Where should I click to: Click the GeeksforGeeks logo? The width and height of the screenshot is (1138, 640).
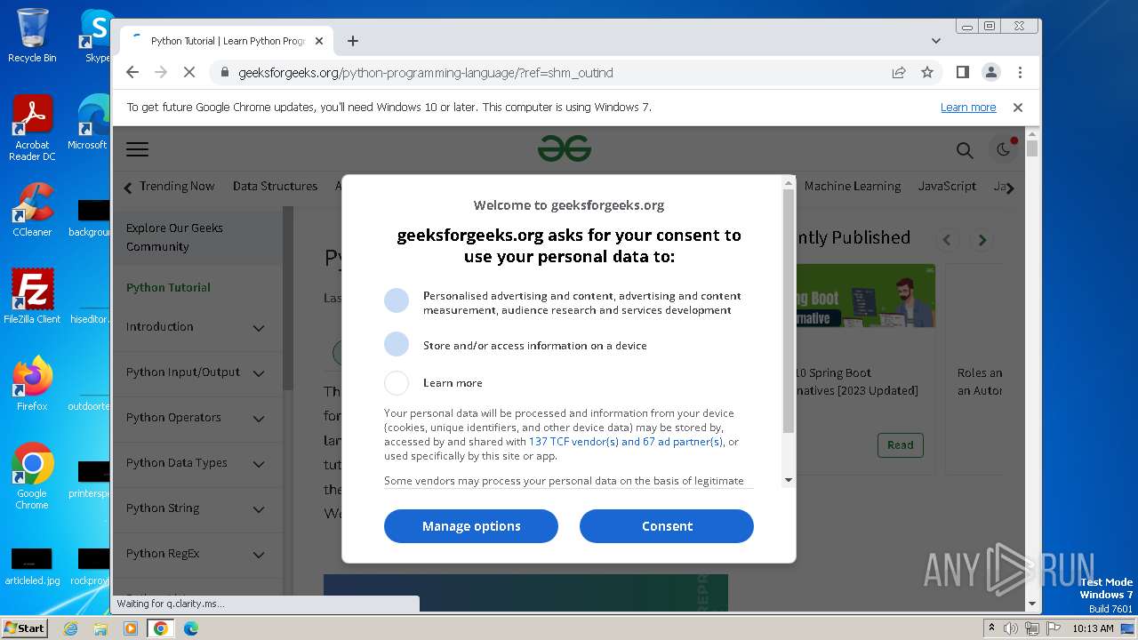565,148
